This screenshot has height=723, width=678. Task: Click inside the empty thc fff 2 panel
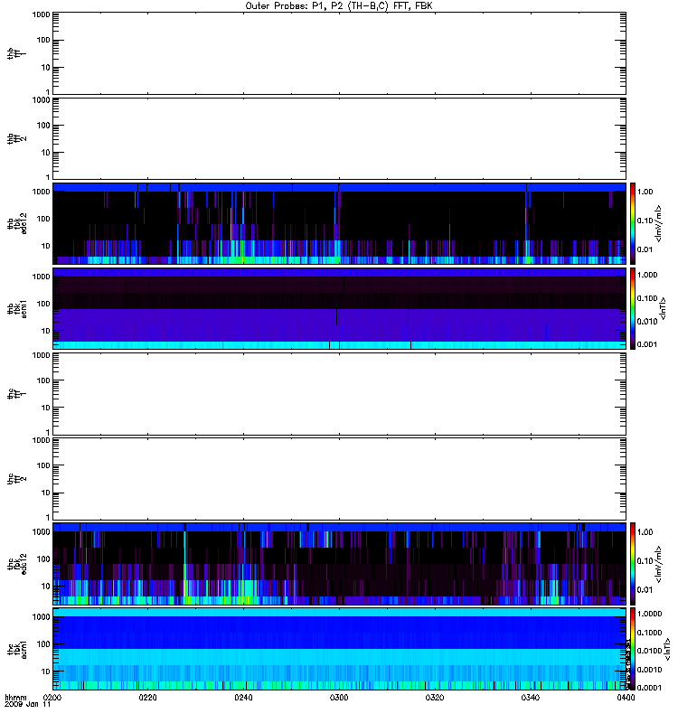(339, 479)
